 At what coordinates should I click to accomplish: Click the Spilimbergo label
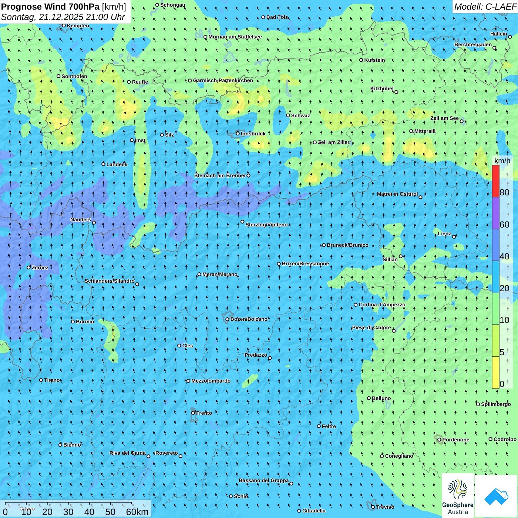point(496,404)
